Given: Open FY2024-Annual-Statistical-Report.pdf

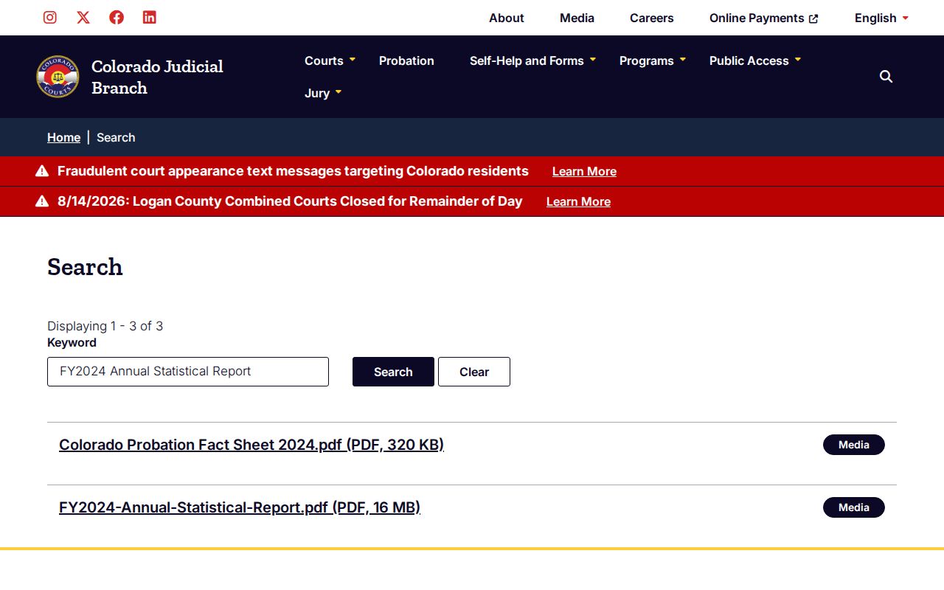Looking at the screenshot, I should [240, 507].
